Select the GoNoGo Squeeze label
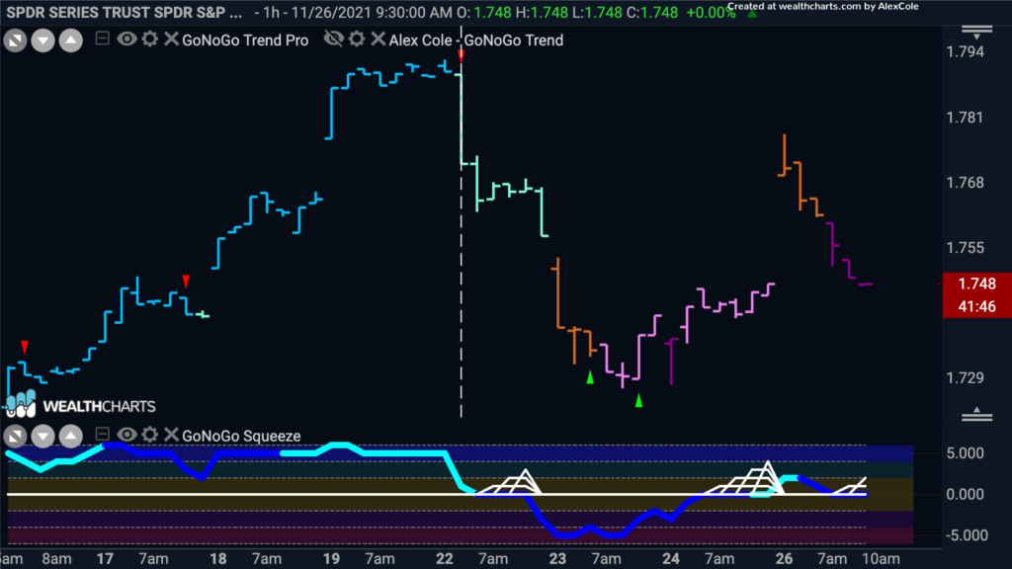 coord(241,436)
